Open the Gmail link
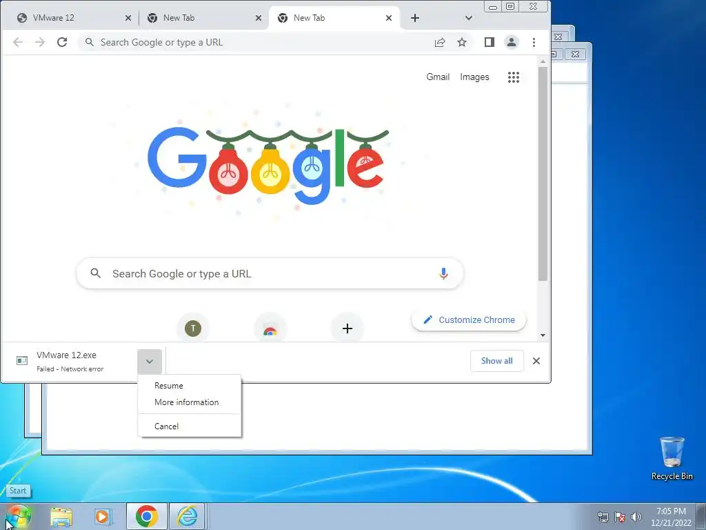This screenshot has height=530, width=706. 438,77
